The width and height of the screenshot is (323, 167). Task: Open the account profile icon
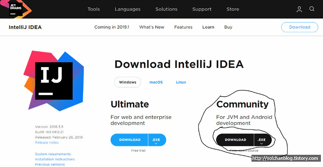click(299, 9)
